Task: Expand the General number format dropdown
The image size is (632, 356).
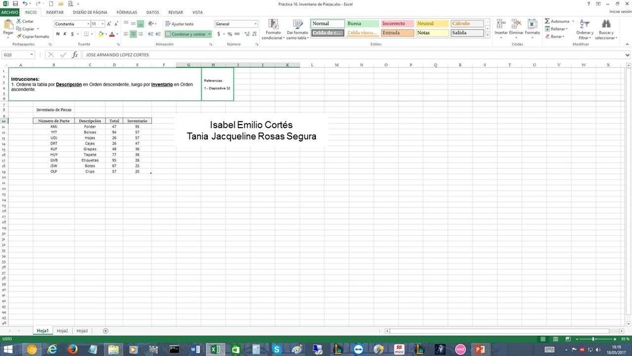Action: (x=256, y=24)
